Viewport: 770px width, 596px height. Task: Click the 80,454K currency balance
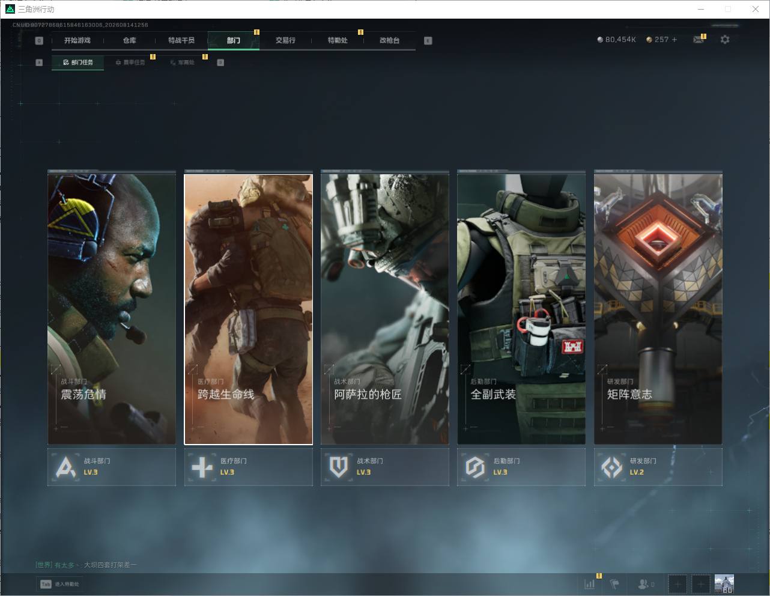click(620, 40)
